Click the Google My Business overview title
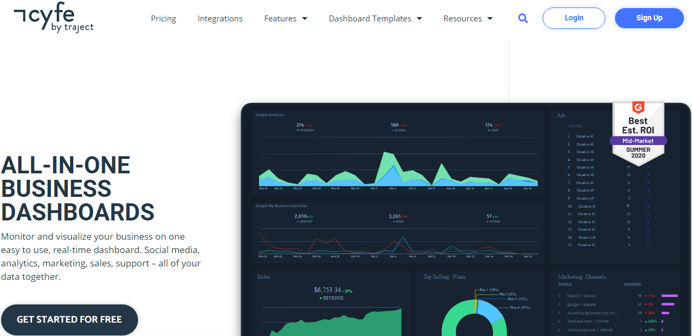692x336 pixels. [281, 206]
